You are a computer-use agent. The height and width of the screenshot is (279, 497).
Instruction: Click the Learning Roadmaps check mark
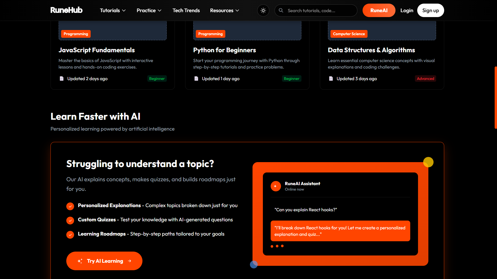point(70,235)
